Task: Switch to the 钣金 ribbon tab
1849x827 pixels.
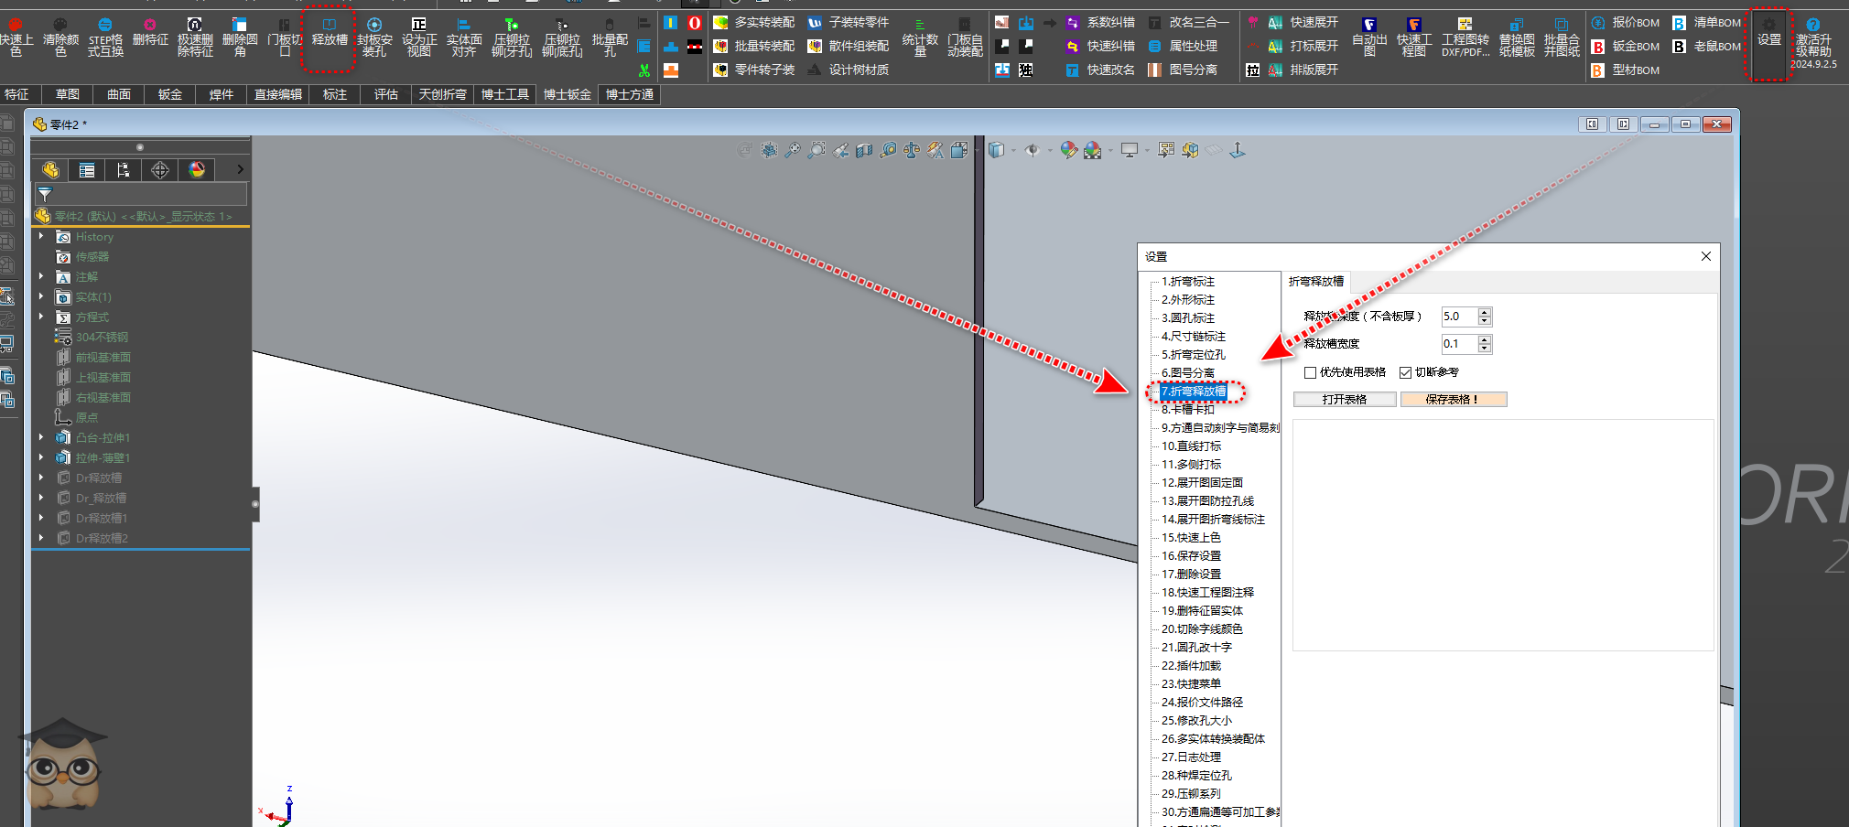Action: click(170, 94)
